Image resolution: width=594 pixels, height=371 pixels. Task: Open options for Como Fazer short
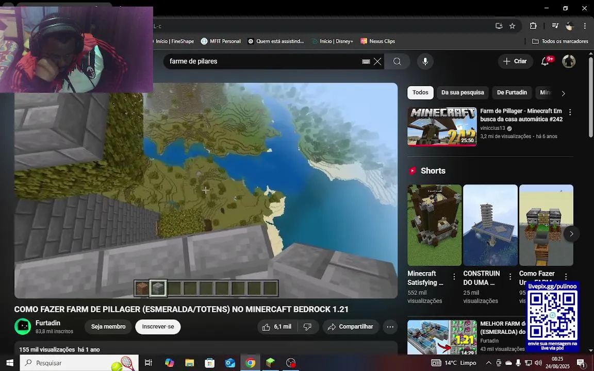(x=566, y=277)
